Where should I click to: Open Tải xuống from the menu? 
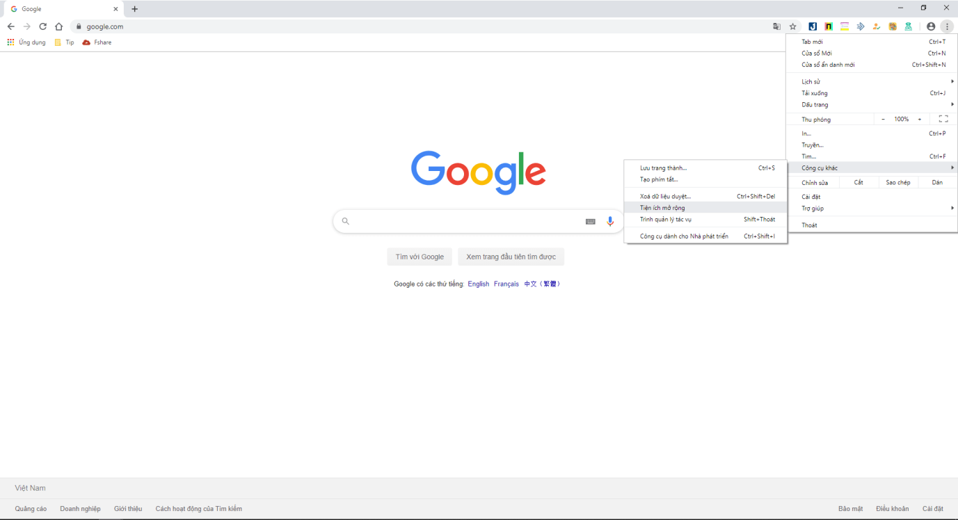coord(872,93)
